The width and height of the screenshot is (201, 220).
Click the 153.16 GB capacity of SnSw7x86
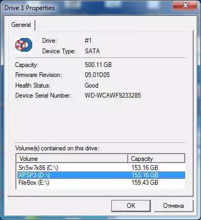145,168
